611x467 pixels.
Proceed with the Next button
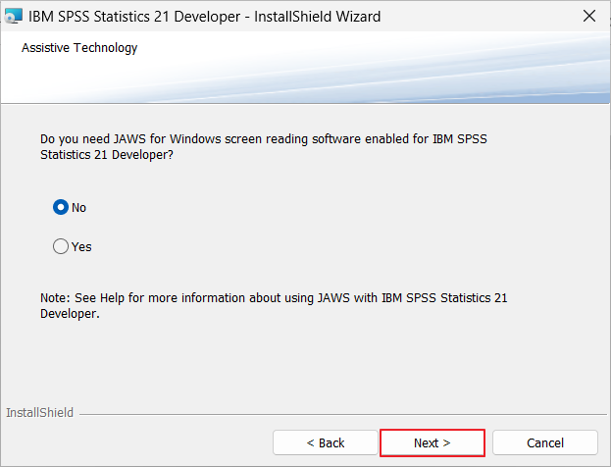point(432,442)
